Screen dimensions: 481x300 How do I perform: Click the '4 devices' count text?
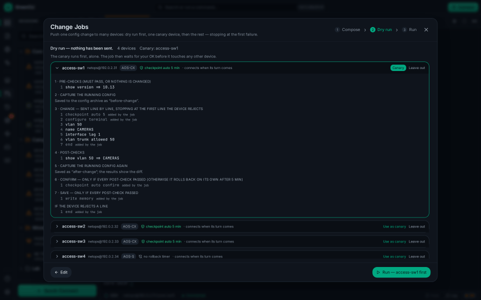click(126, 48)
